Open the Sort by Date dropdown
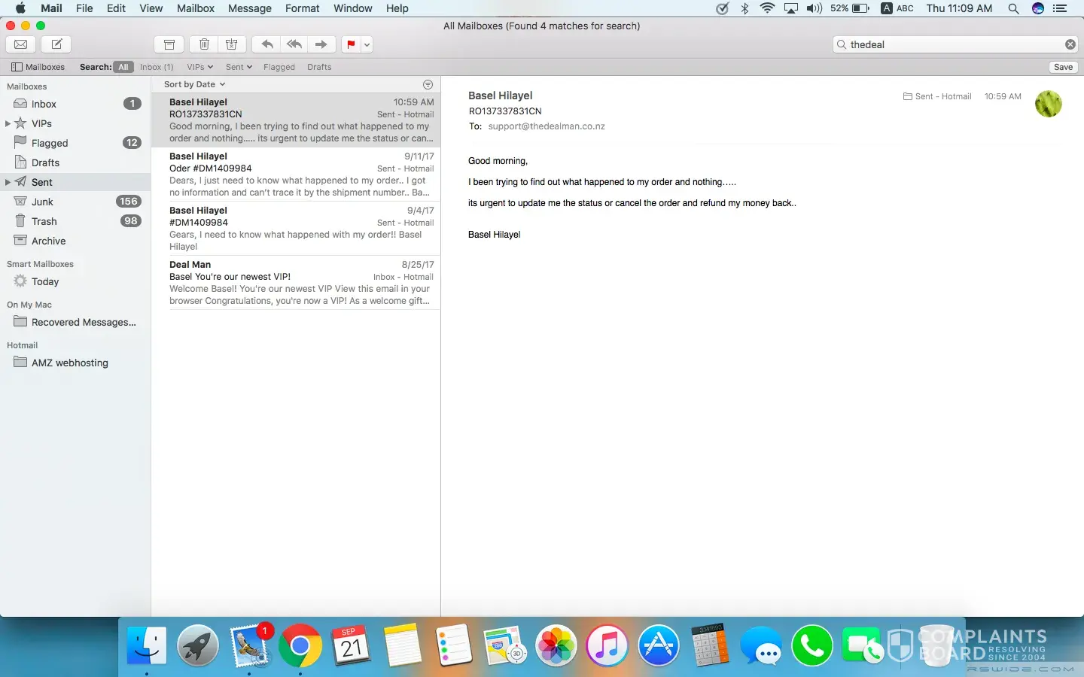Viewport: 1084px width, 677px height. point(194,84)
